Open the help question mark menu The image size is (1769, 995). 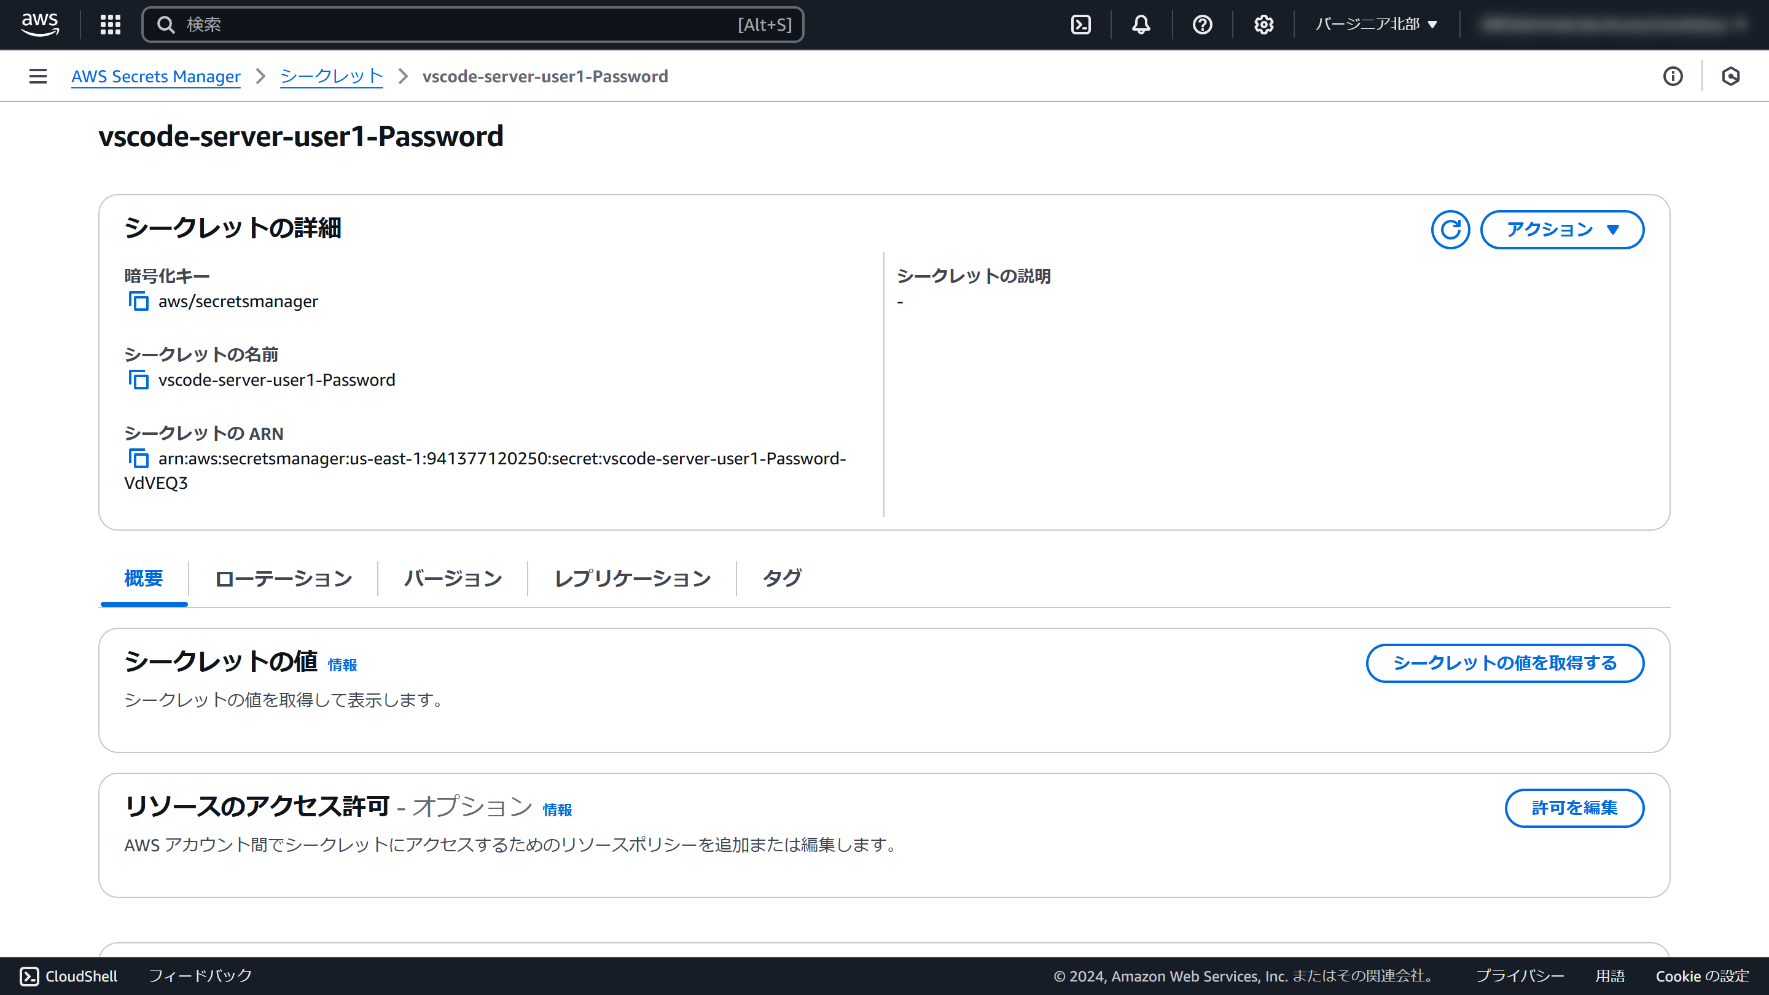point(1202,25)
